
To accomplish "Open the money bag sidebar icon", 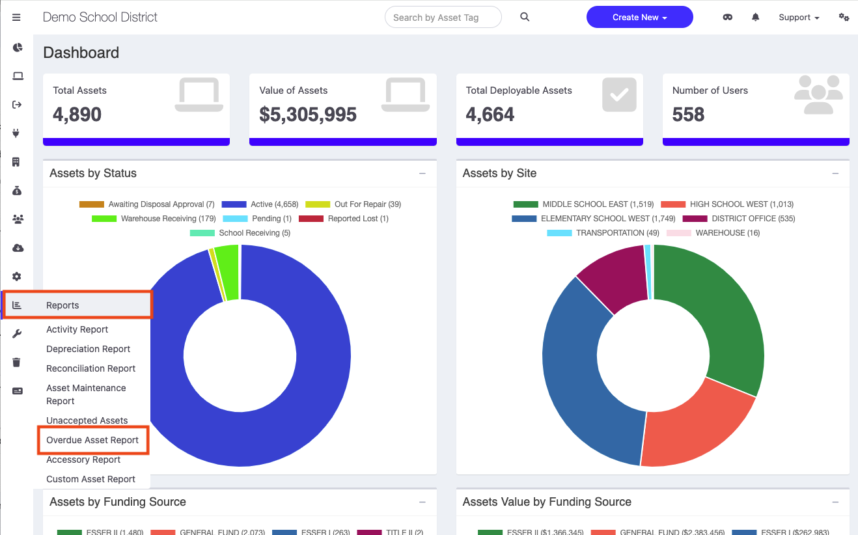I will click(17, 191).
